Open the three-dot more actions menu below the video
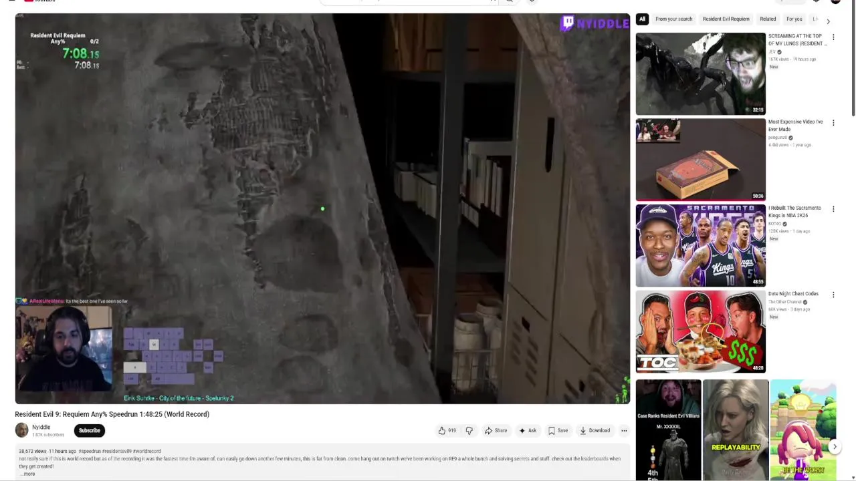 624,431
